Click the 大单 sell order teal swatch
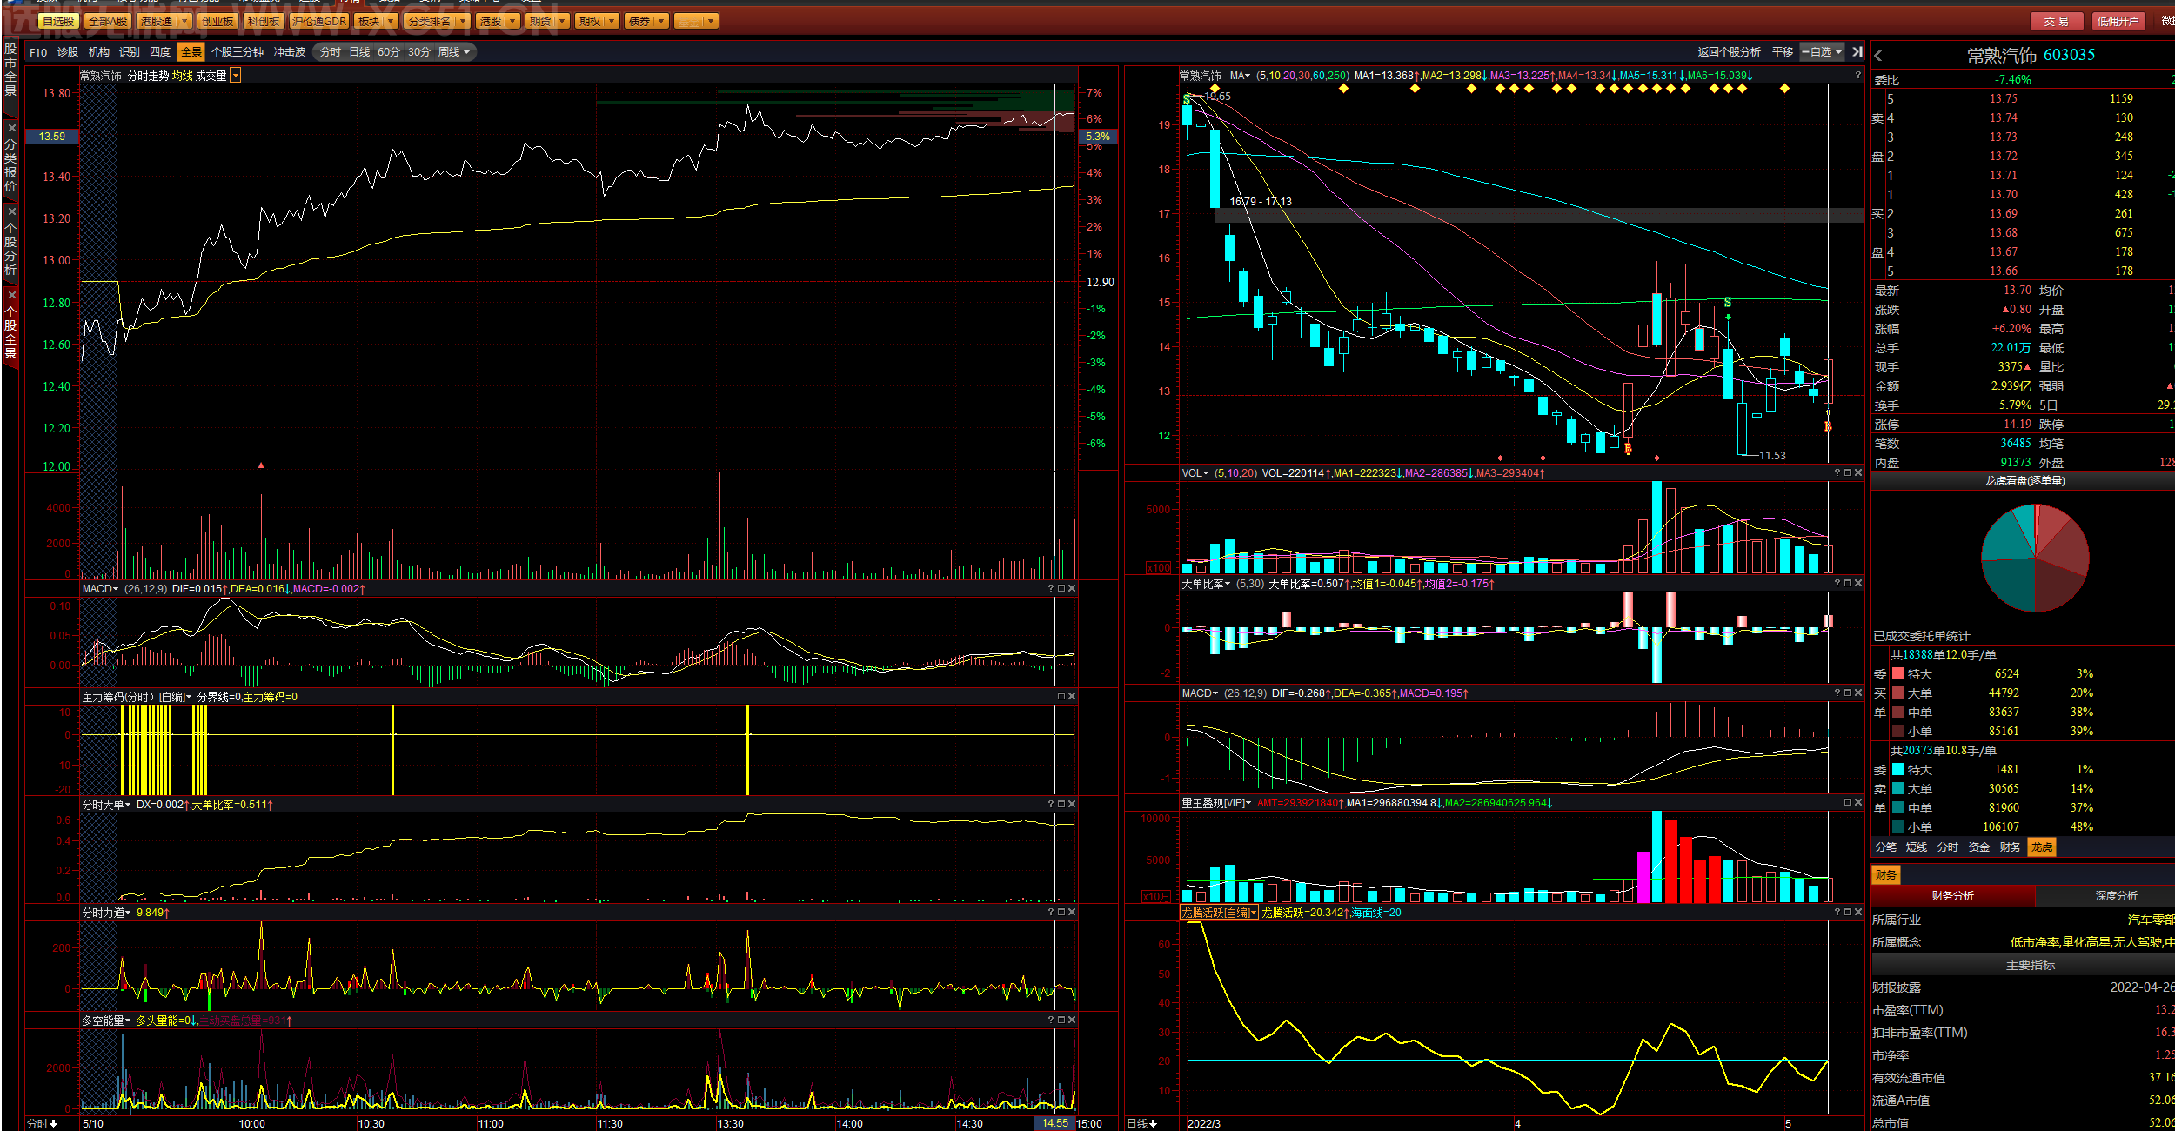Screen dimensions: 2175x1131 click(1898, 789)
